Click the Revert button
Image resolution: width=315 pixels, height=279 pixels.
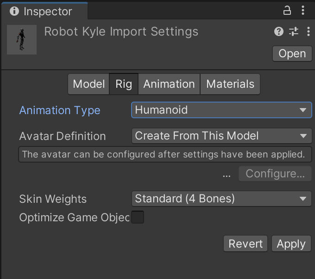point(246,244)
